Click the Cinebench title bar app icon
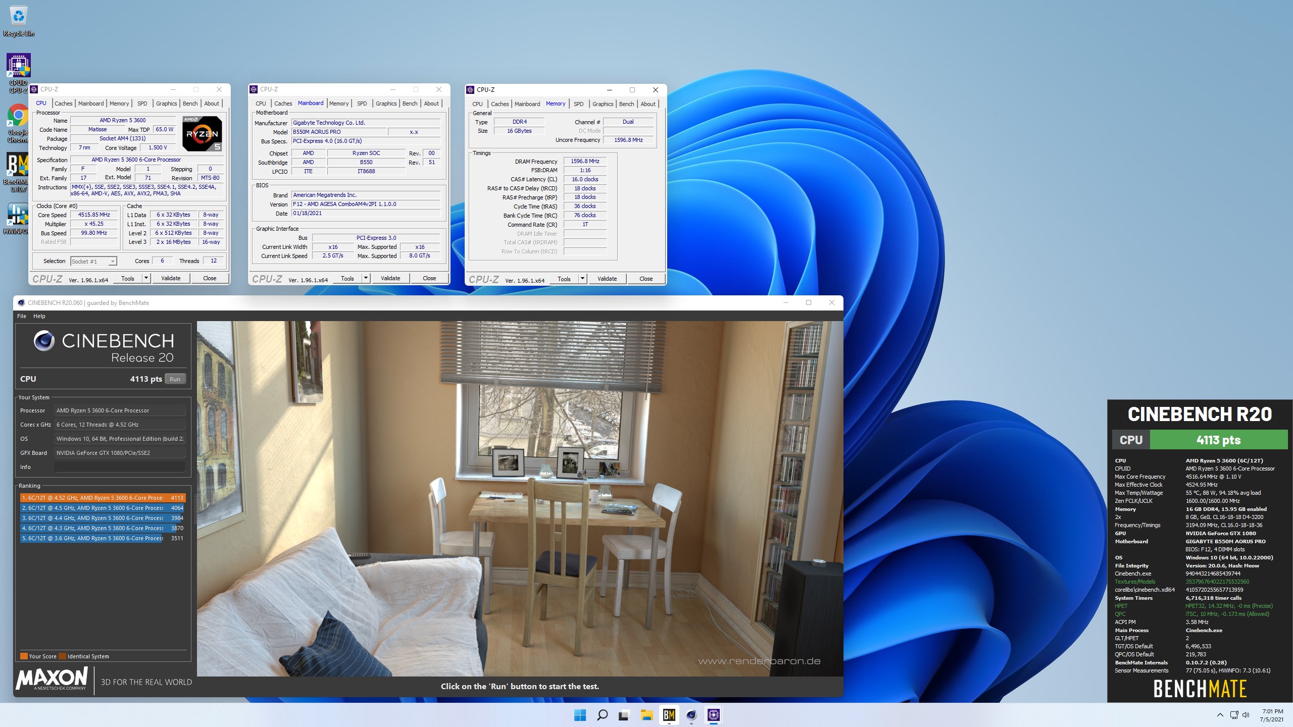Screen dimensions: 1293x727 [x=21, y=303]
